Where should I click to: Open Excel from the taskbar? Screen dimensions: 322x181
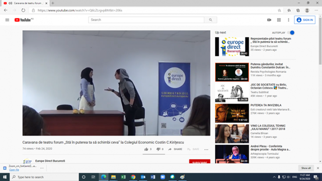pos(123,177)
